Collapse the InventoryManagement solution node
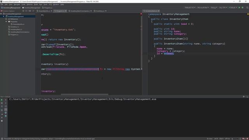 click(1, 14)
